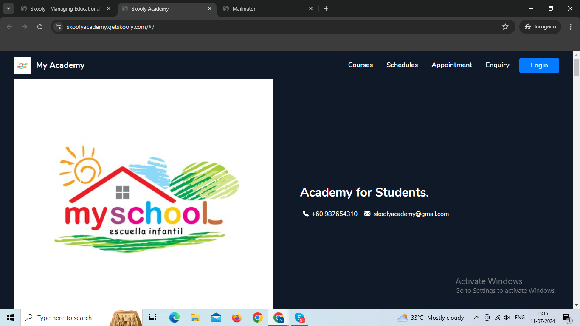Launch Microsoft Edge from taskbar
The height and width of the screenshot is (326, 580).
point(175,318)
